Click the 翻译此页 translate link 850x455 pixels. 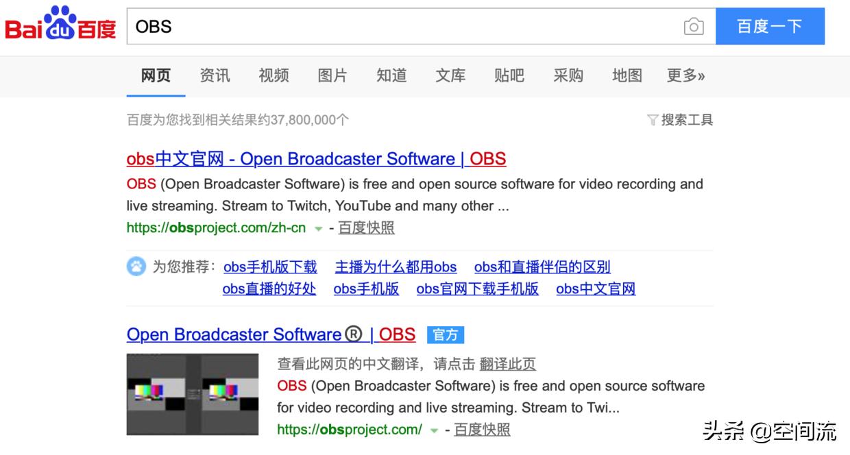(508, 364)
